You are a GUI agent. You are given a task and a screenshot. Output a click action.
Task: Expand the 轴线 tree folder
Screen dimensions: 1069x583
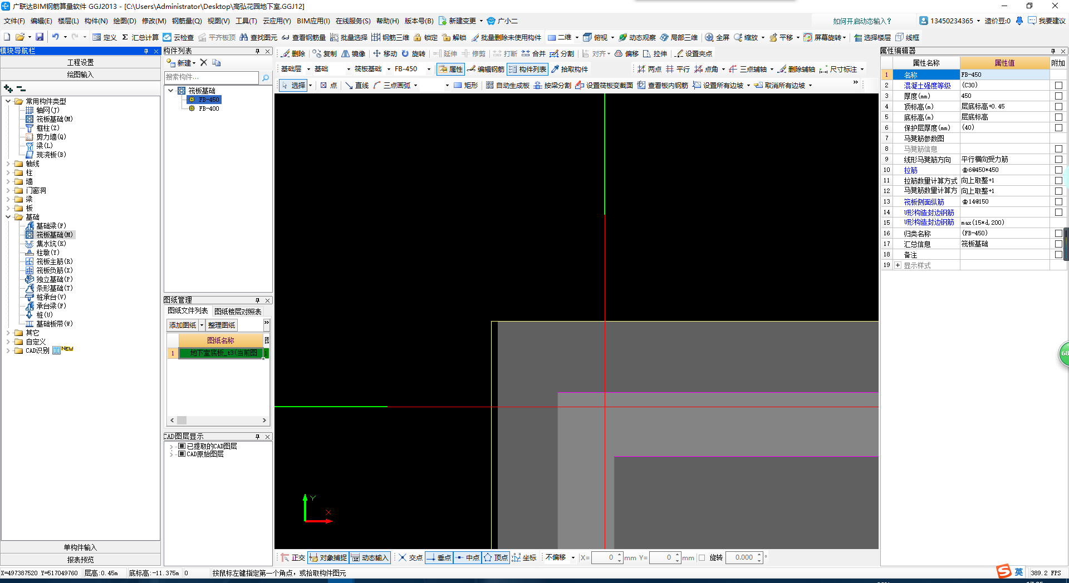(8, 164)
